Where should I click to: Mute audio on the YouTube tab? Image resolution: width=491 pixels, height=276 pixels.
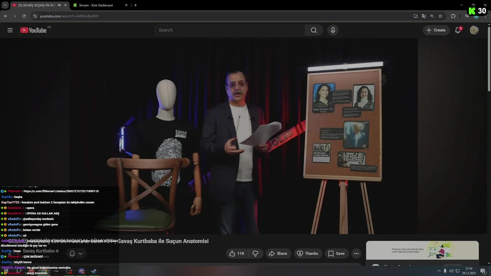(59, 5)
